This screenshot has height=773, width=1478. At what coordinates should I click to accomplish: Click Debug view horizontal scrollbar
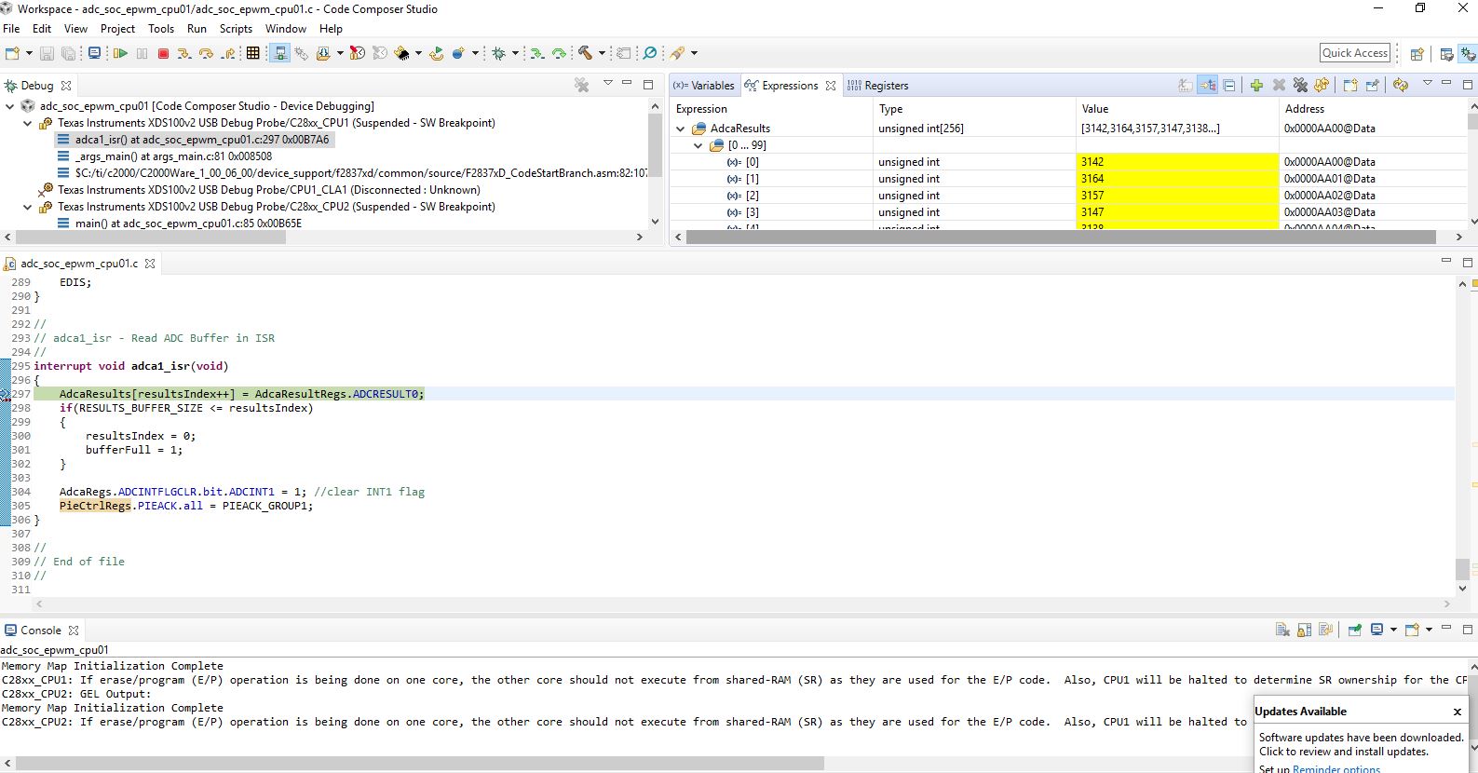pyautogui.click(x=149, y=237)
